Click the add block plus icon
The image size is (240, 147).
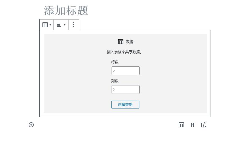pyautogui.click(x=31, y=125)
